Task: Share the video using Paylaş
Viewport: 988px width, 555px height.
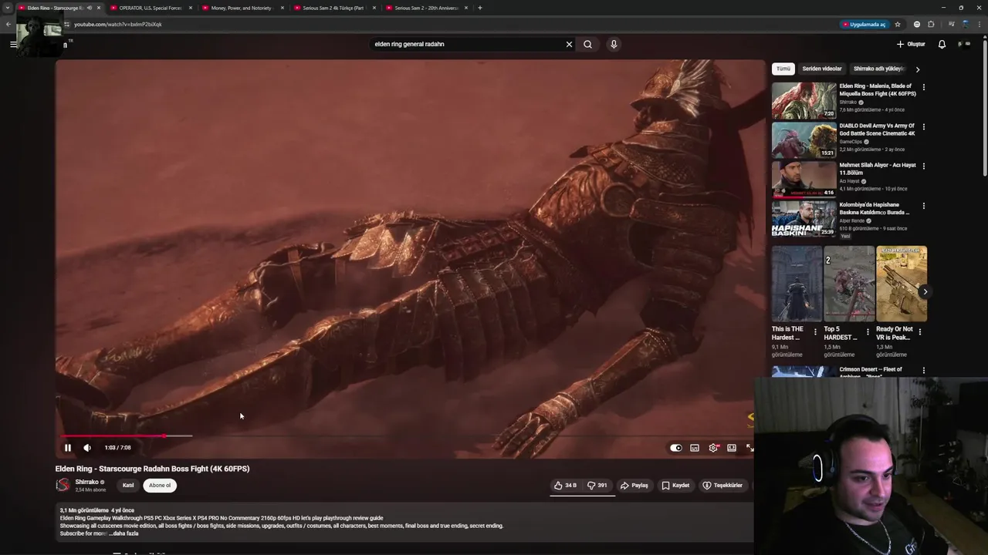Action: click(634, 486)
